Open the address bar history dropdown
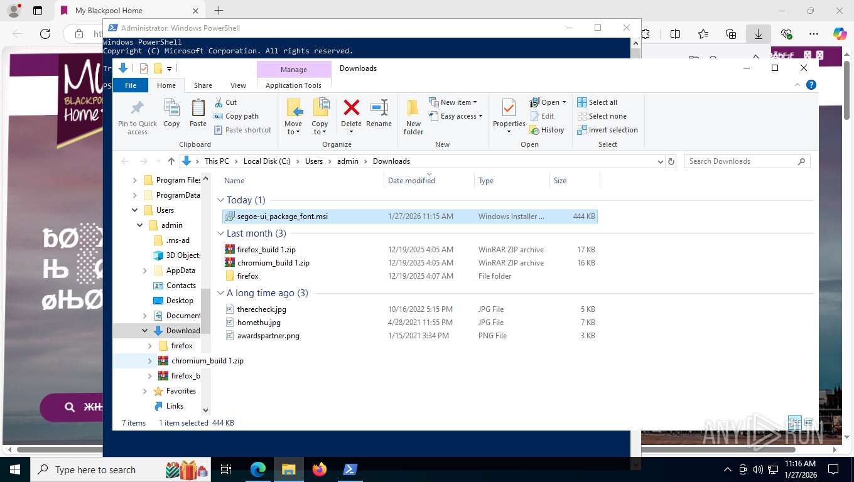This screenshot has height=482, width=854. [x=660, y=161]
